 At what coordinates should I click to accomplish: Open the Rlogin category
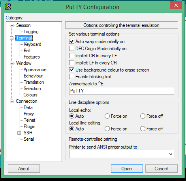(30, 126)
